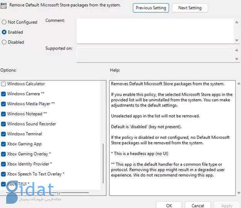Confirm with the OK button
Screen dimensions: 241x208
169,205
